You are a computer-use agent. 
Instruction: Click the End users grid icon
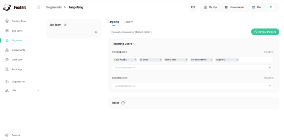tap(7, 31)
